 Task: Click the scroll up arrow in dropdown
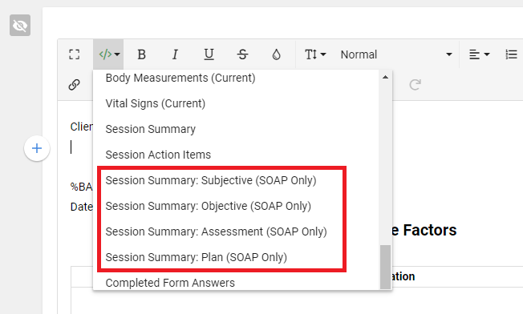point(385,77)
